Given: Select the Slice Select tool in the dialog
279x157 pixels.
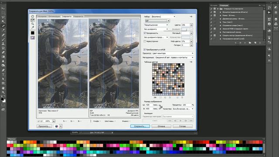Looking at the screenshot, I should click(x=33, y=20).
